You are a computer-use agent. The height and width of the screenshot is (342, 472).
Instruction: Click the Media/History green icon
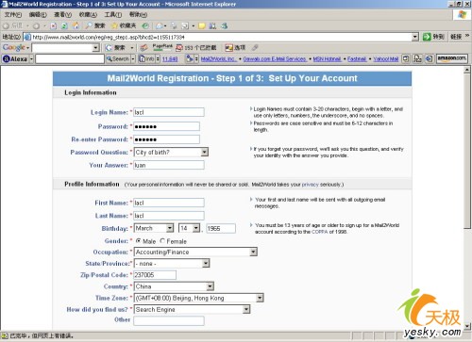click(145, 25)
